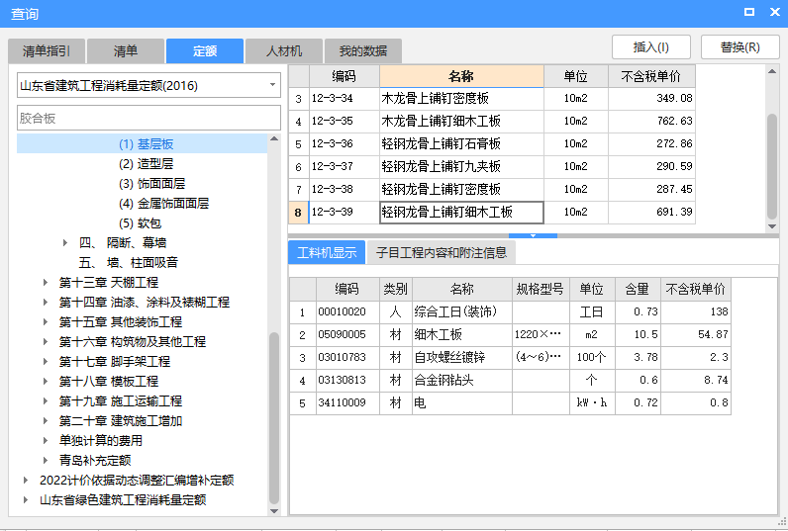Image resolution: width=788 pixels, height=531 pixels.
Task: Select row 12-3-34 木龙骨上铺钉密度板
Action: pos(493,98)
